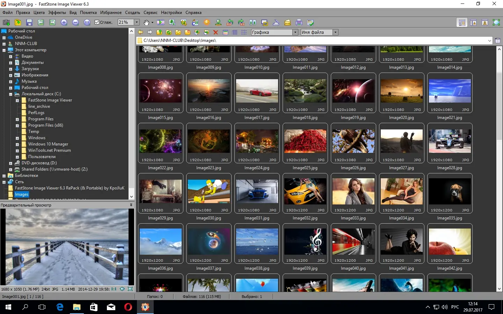This screenshot has height=314, width=503.
Task: Click the Print icon in toolbar
Action: 299,22
